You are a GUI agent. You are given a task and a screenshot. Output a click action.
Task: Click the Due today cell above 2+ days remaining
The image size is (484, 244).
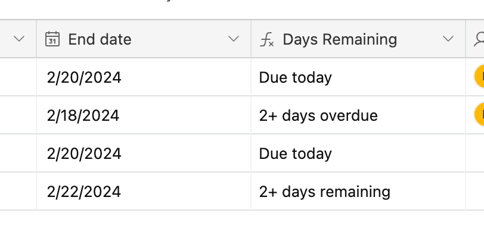(x=358, y=153)
